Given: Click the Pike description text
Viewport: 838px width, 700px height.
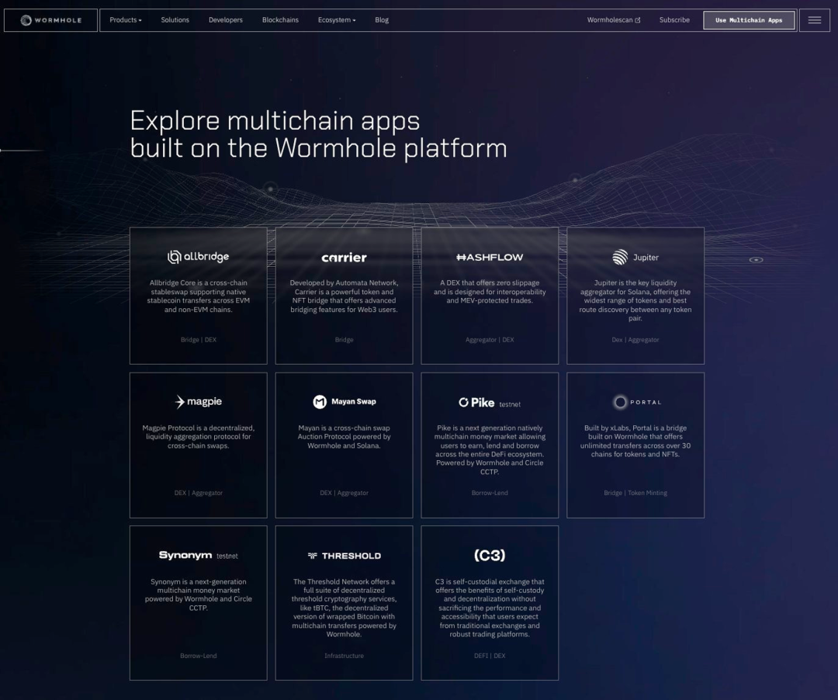Looking at the screenshot, I should pyautogui.click(x=490, y=450).
